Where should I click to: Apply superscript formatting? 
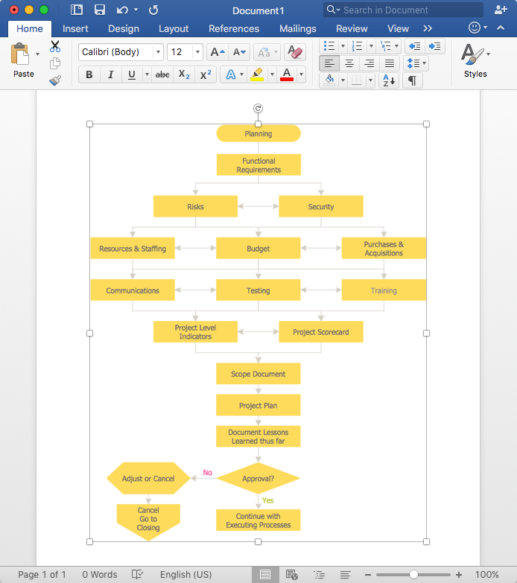coord(206,74)
